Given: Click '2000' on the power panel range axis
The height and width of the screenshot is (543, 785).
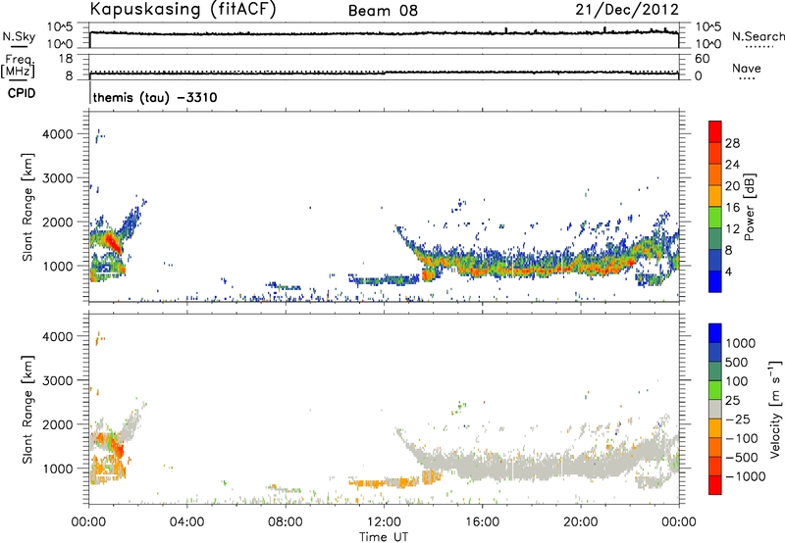Looking at the screenshot, I should (57, 222).
